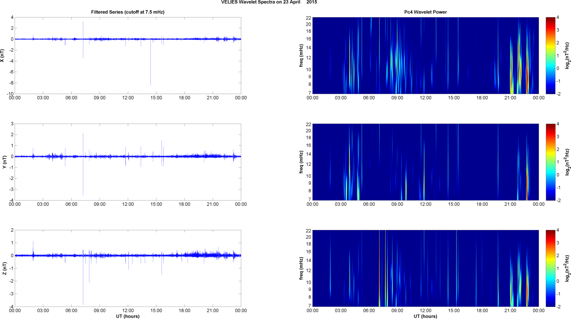Click the Z (nT) axis label
Image resolution: width=571 pixels, height=319 pixels.
pos(5,268)
